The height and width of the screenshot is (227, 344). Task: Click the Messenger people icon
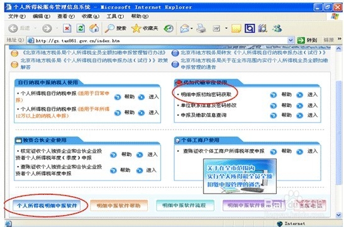point(277,28)
